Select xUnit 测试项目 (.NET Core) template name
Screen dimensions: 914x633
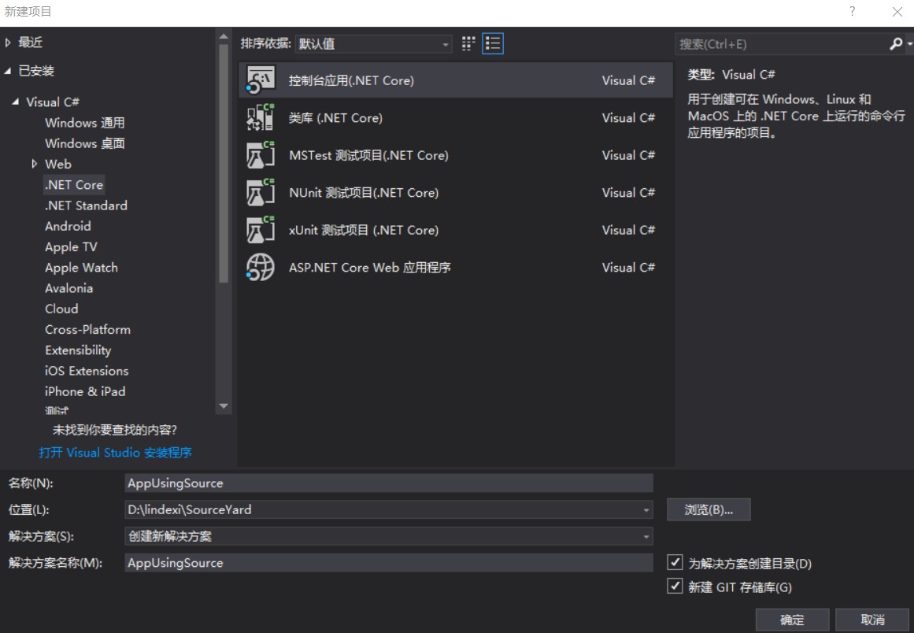click(364, 230)
